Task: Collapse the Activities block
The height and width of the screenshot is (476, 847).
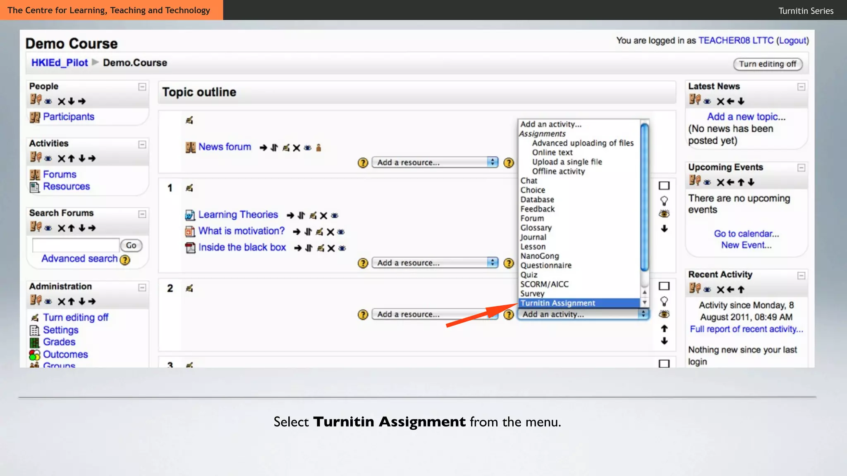Action: pyautogui.click(x=142, y=144)
